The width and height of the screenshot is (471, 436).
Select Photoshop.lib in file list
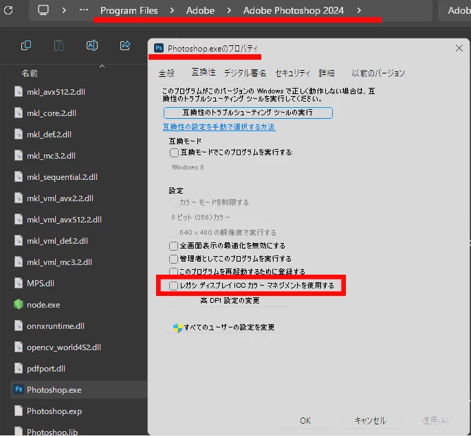click(52, 431)
